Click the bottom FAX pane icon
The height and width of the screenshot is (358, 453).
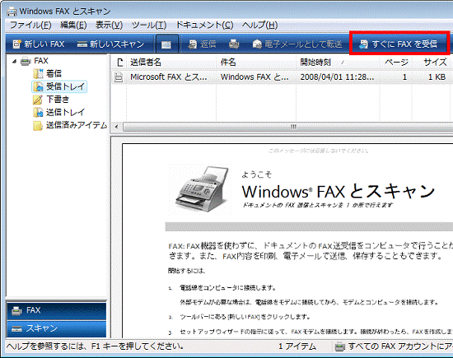[16, 310]
